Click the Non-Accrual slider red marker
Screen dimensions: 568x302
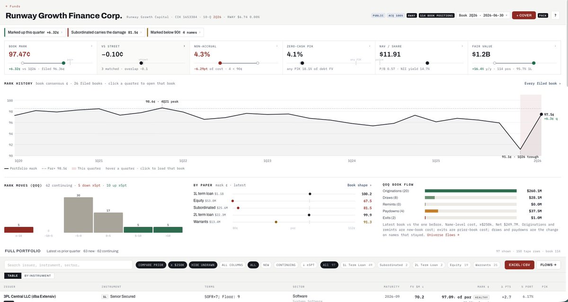point(220,63)
